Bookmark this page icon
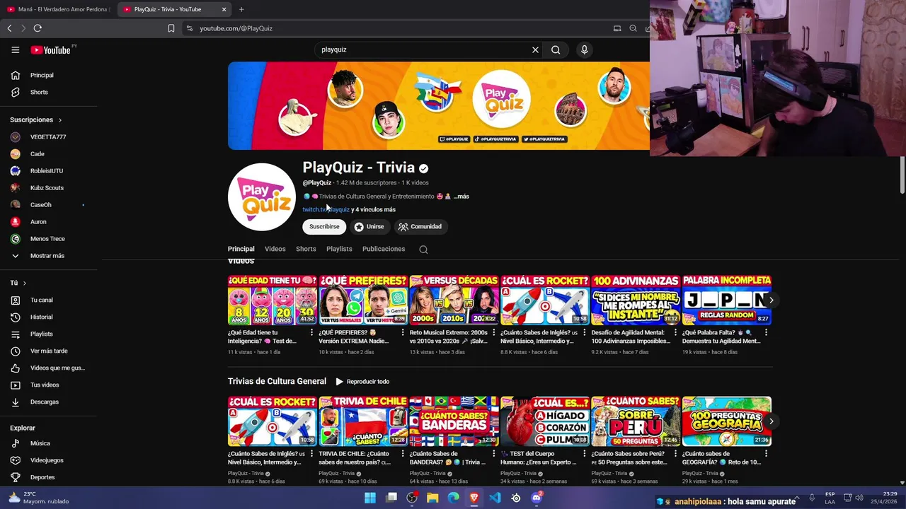 coord(171,28)
